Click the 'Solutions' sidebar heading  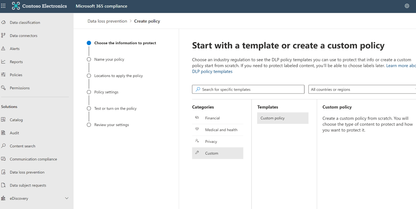point(9,106)
